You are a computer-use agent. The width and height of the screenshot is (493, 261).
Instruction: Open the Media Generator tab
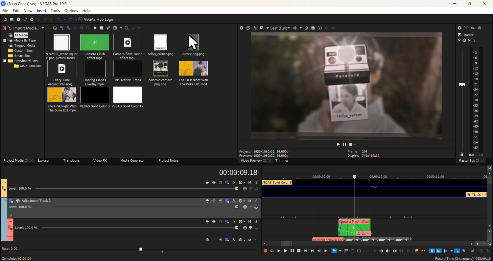(132, 161)
